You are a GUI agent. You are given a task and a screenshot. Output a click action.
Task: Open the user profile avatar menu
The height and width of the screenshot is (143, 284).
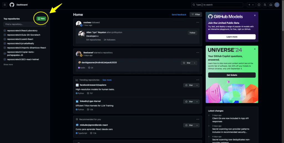[x=277, y=5]
